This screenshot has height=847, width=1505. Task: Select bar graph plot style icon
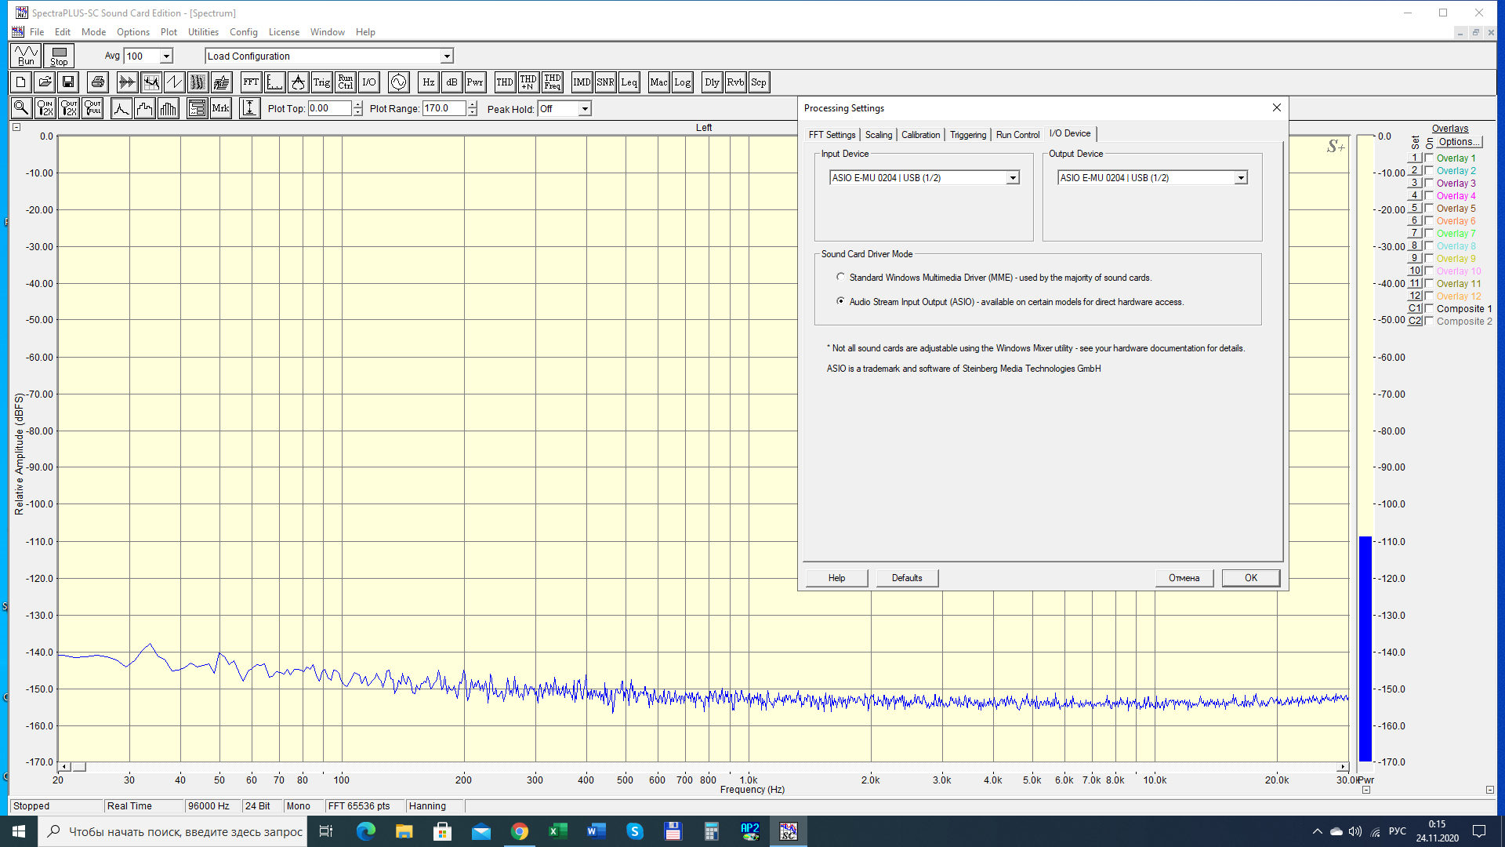click(x=169, y=108)
